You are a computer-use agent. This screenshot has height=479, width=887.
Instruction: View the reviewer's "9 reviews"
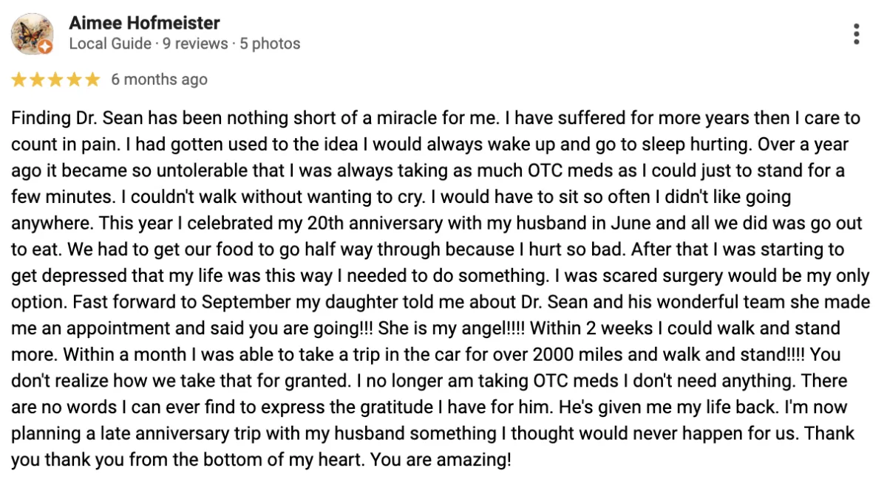tap(195, 44)
